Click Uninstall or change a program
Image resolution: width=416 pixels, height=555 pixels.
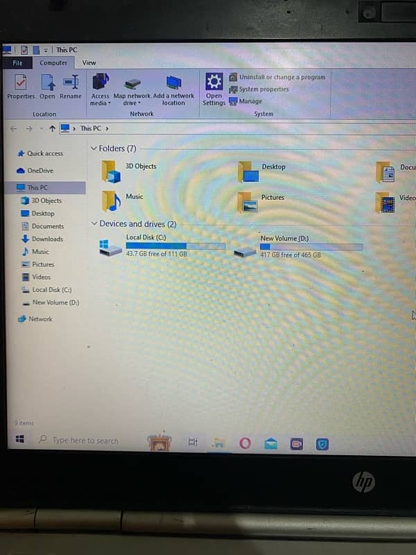click(281, 77)
